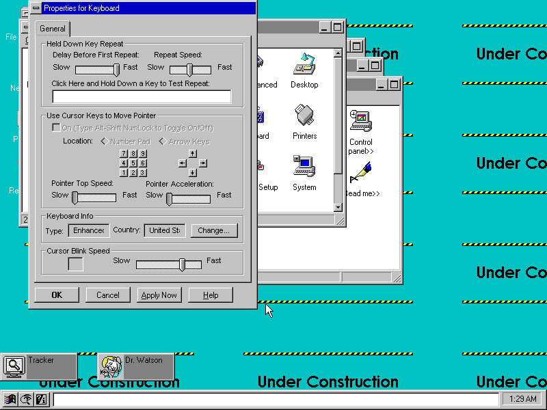Click the scrollbar up arrow above Desktop
This screenshot has height=410, width=547.
click(x=338, y=52)
